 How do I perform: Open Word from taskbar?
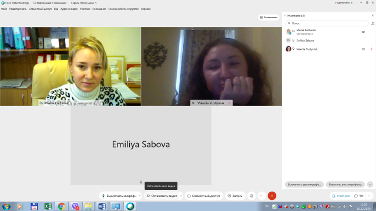[x=102, y=206]
